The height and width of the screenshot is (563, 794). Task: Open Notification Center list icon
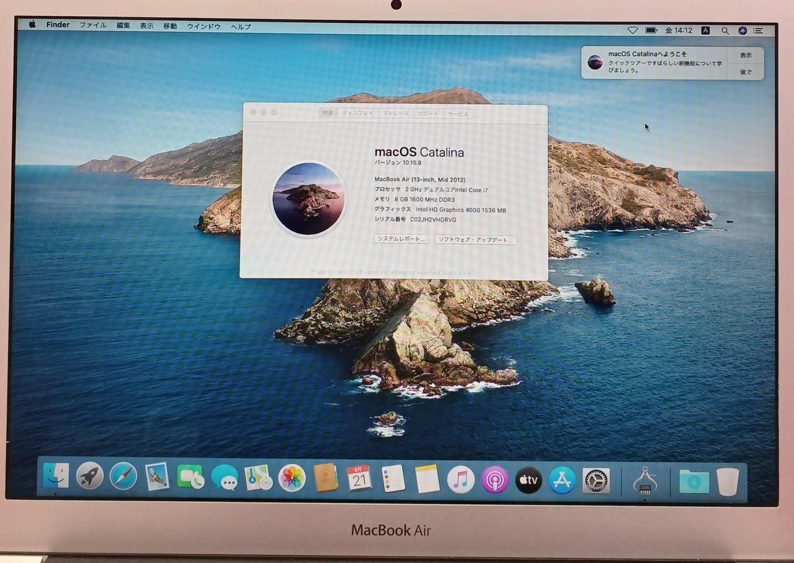click(x=758, y=30)
